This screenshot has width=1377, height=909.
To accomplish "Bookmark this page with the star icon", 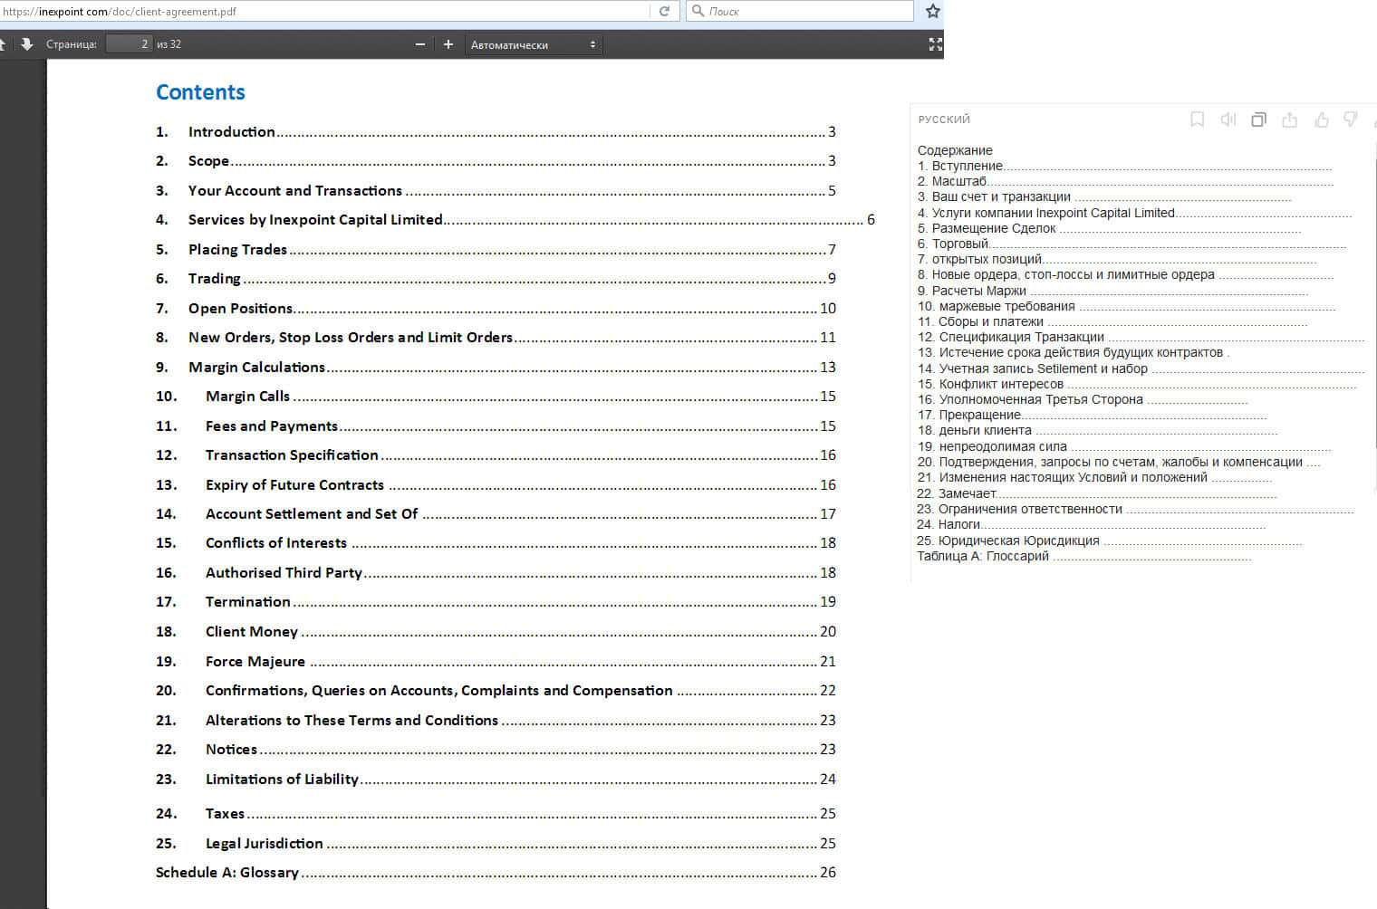I will (932, 12).
